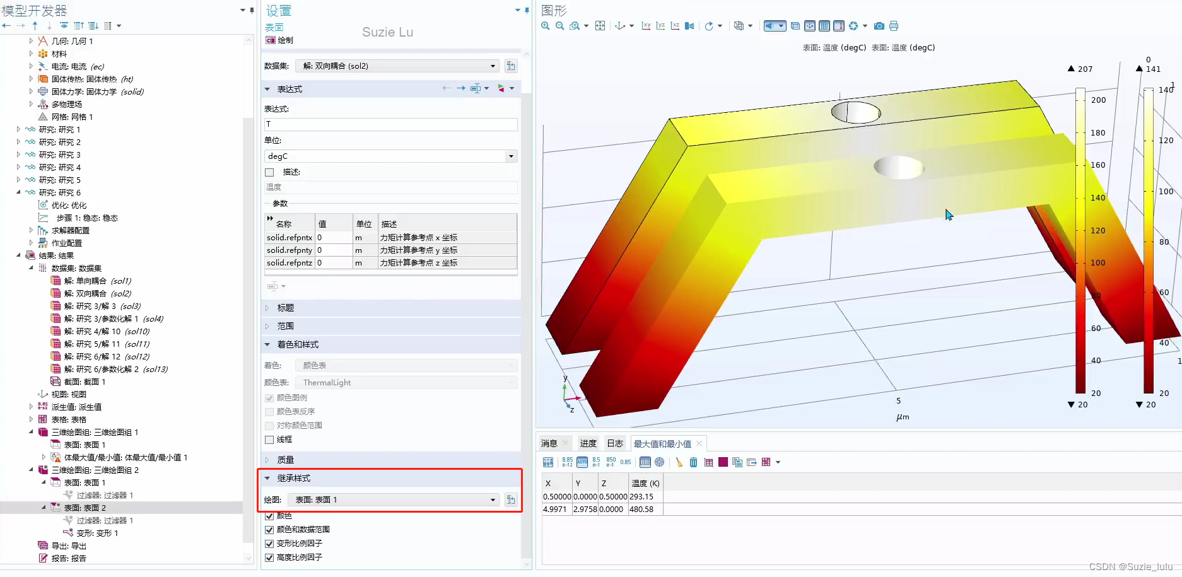Image resolution: width=1182 pixels, height=577 pixels.
Task: Click the Zoom In icon above the graphics window
Action: 545,25
